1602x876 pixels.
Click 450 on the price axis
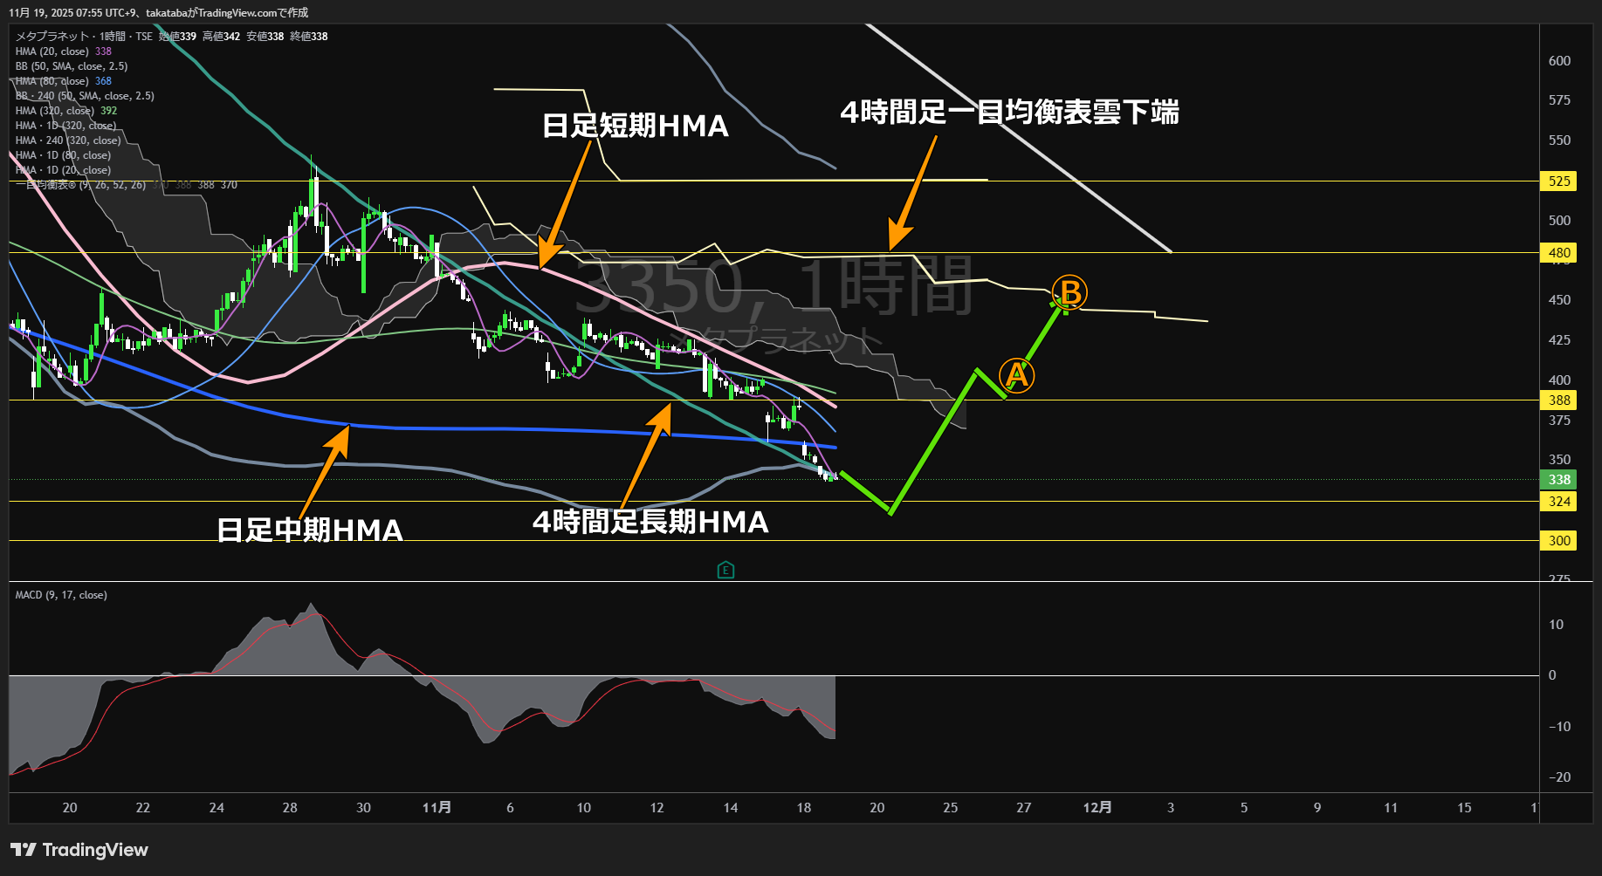pos(1559,300)
